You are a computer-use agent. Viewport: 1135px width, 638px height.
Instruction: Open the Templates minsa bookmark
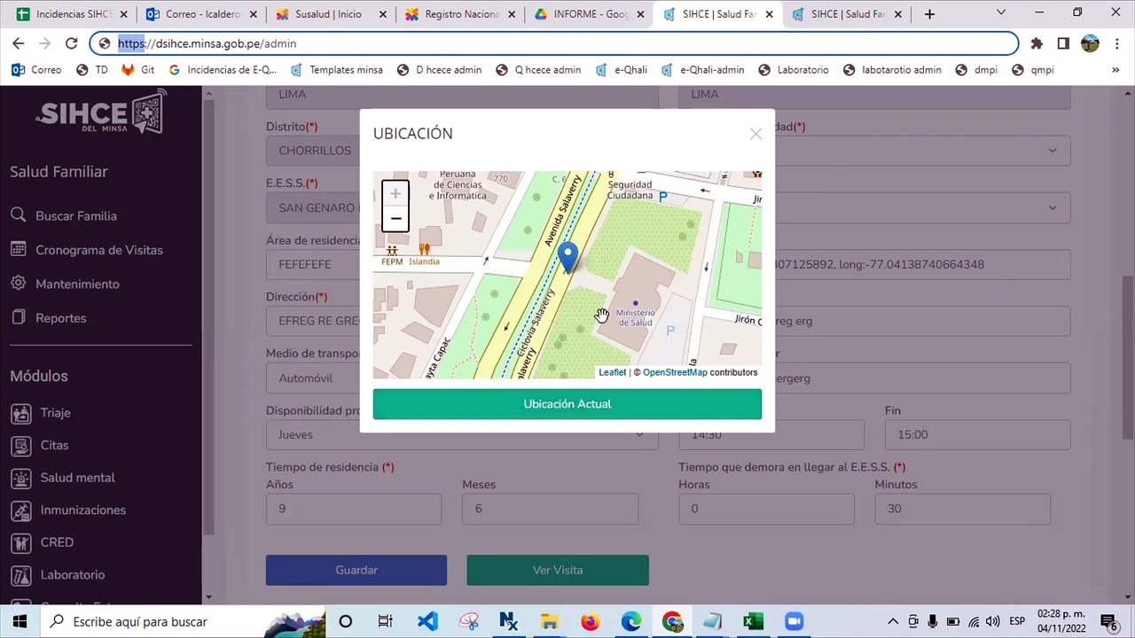point(337,70)
